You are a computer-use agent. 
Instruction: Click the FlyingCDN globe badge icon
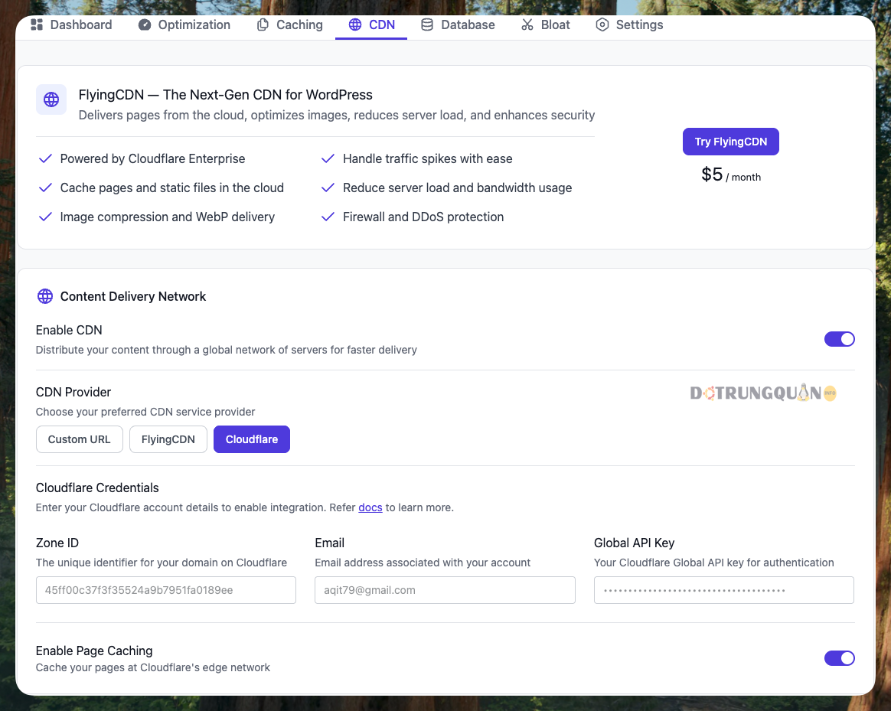[x=51, y=99]
